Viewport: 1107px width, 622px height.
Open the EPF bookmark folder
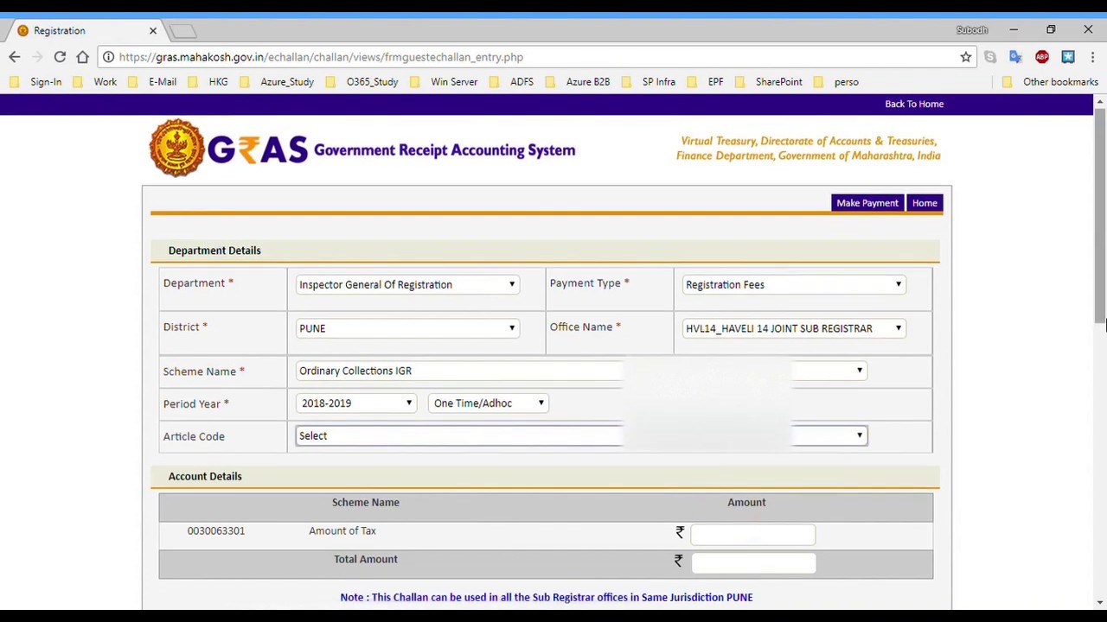[x=706, y=82]
